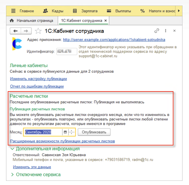189x185 pixels.
Task: Switch to Начальная страница tab
Action: [35, 21]
